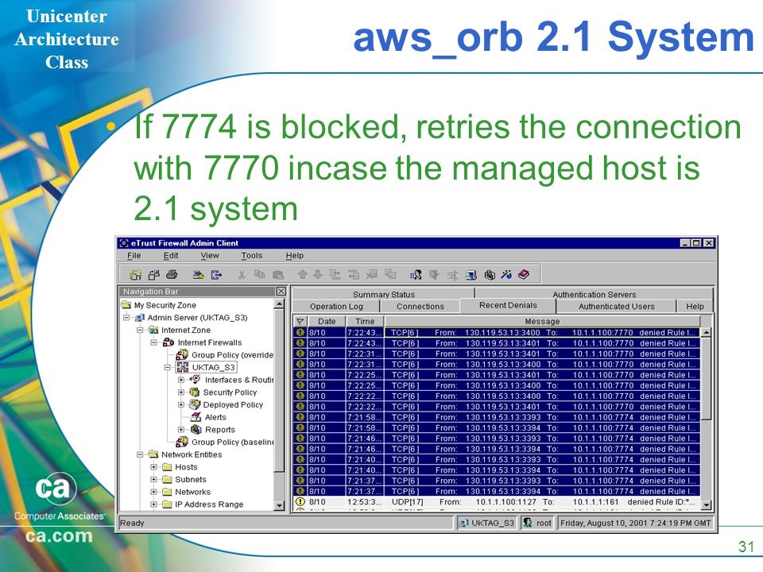763x572 pixels.
Task: Switch to the Authentication Servers tab
Action: [595, 294]
